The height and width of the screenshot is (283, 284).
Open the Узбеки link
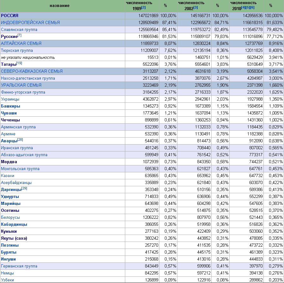(7, 280)
